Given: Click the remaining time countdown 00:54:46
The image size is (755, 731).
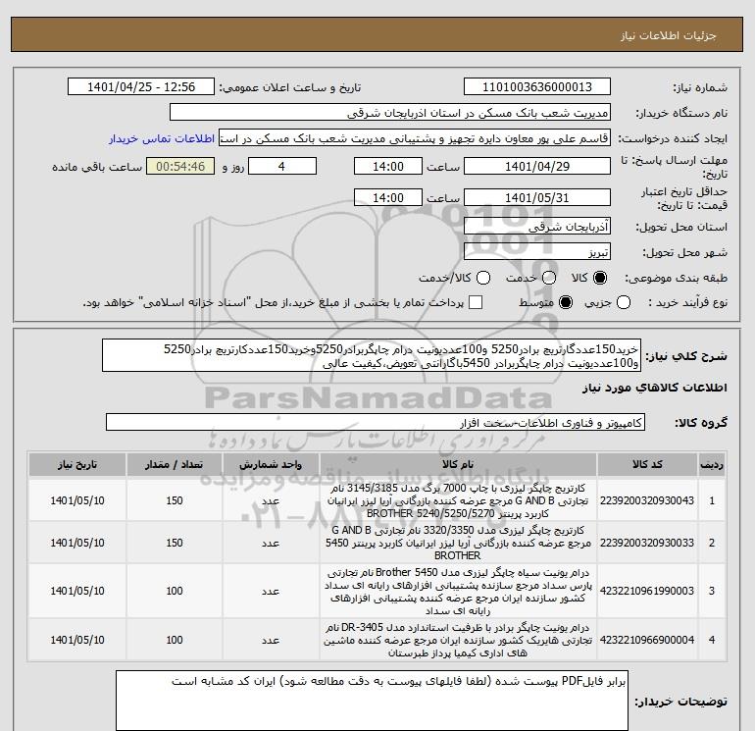Looking at the screenshot, I should pyautogui.click(x=180, y=166).
